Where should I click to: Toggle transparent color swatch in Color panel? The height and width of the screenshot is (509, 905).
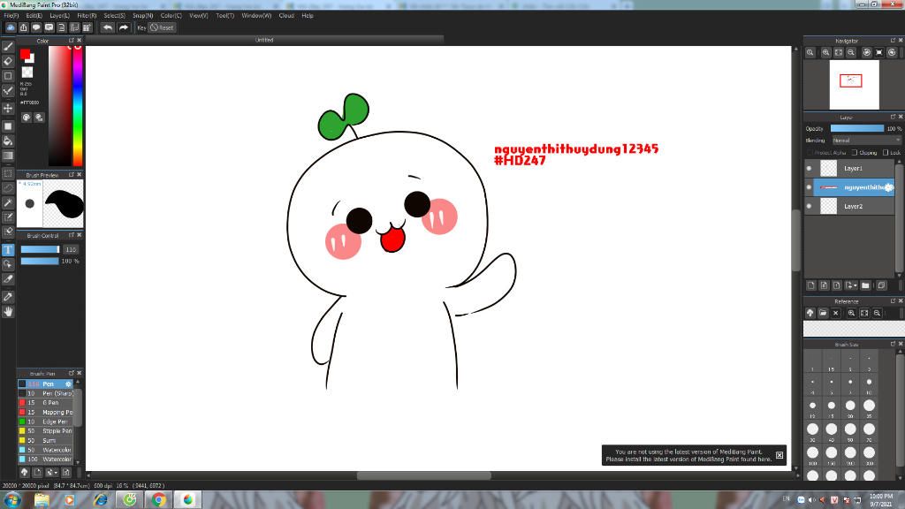coord(27,72)
